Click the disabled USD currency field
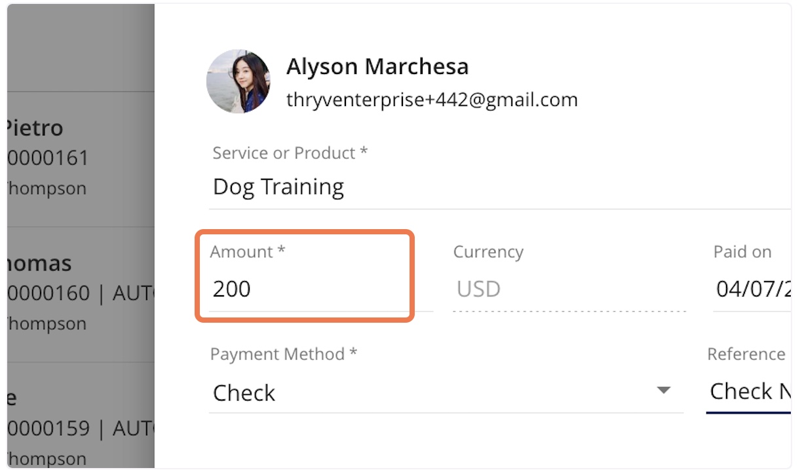This screenshot has height=470, width=802. [x=569, y=289]
